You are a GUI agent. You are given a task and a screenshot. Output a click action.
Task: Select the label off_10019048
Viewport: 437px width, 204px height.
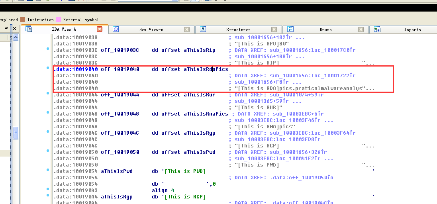click(120, 114)
